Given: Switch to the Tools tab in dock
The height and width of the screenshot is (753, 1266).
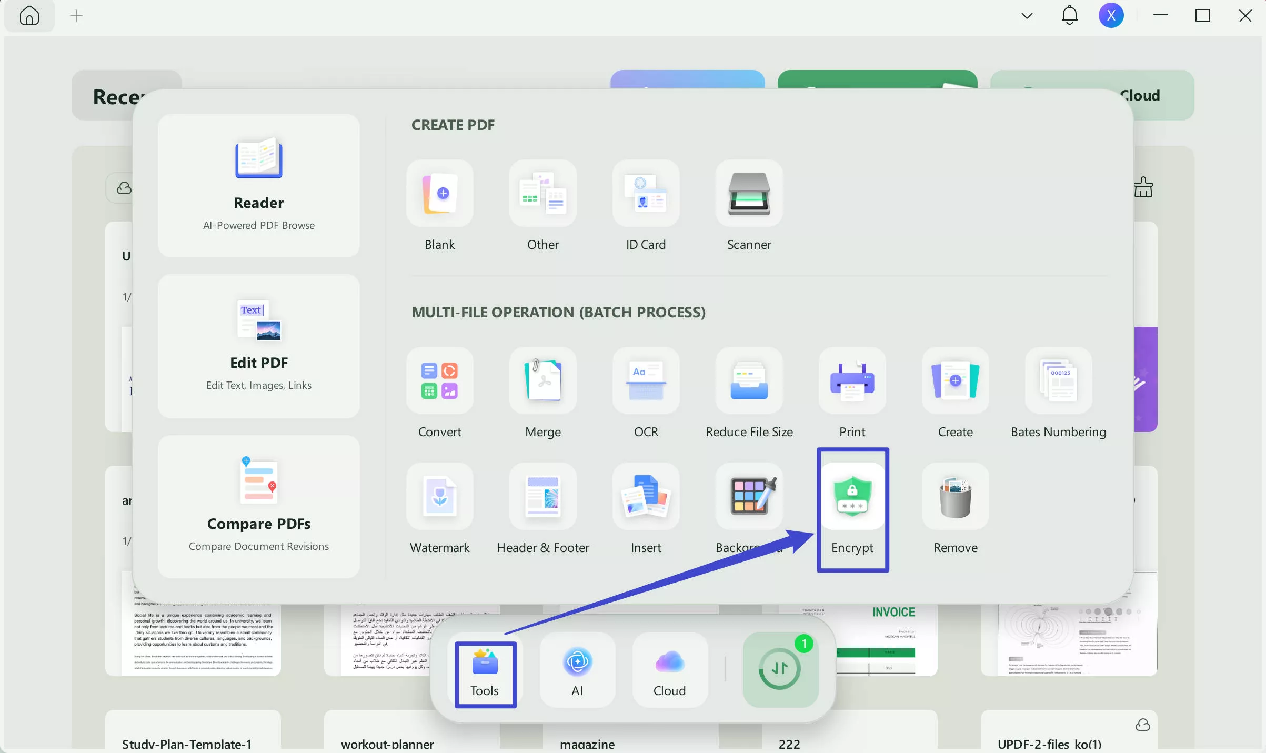Looking at the screenshot, I should coord(485,674).
